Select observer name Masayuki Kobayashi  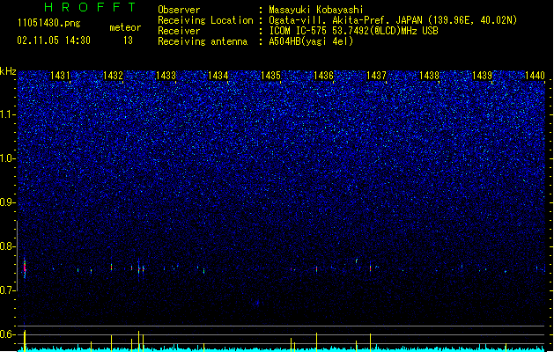pyautogui.click(x=316, y=10)
